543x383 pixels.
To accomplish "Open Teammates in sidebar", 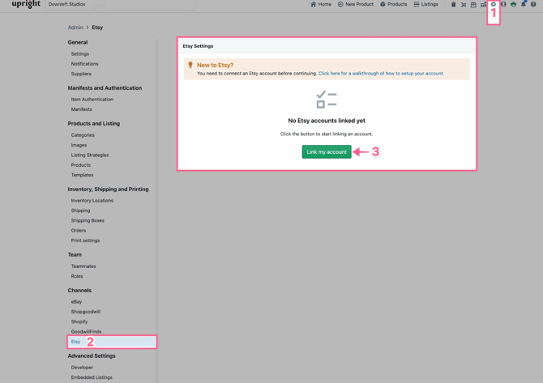I will (x=83, y=266).
